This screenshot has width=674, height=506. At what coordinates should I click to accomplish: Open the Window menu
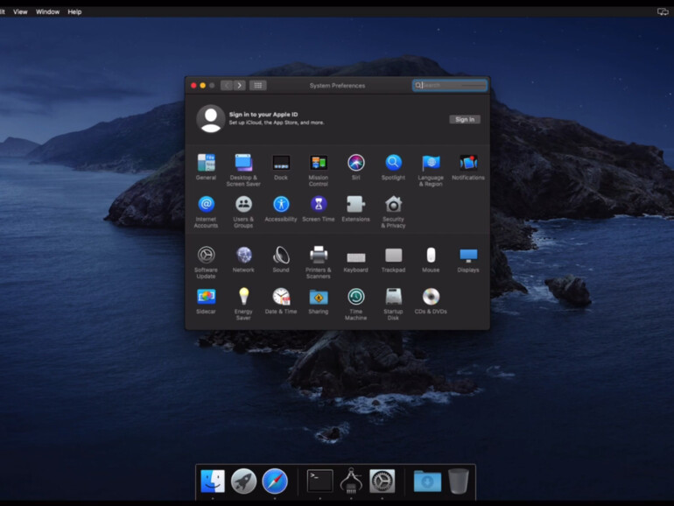pos(48,12)
